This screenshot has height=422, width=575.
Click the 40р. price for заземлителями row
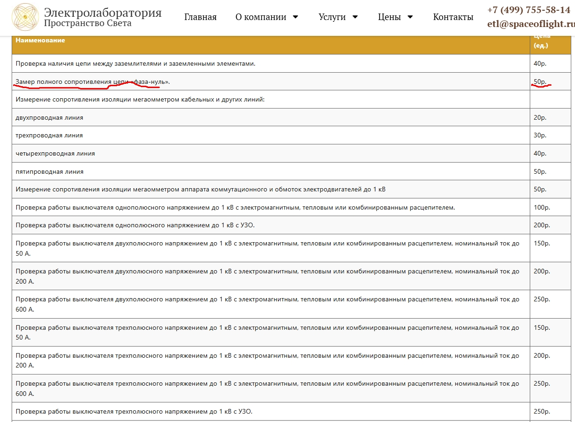coord(540,63)
